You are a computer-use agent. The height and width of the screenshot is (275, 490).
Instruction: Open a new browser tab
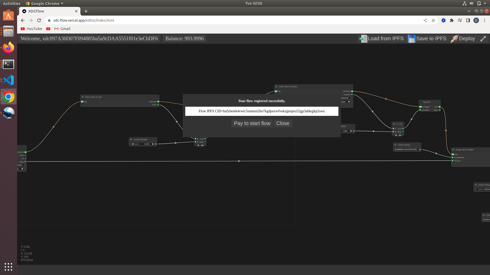point(86,11)
